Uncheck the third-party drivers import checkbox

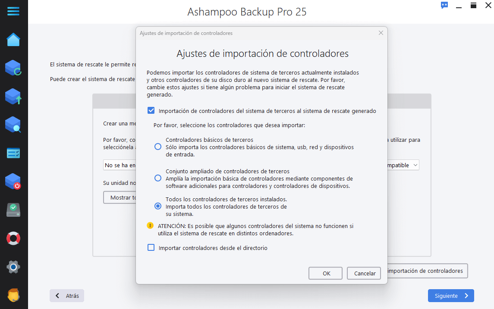point(151,110)
